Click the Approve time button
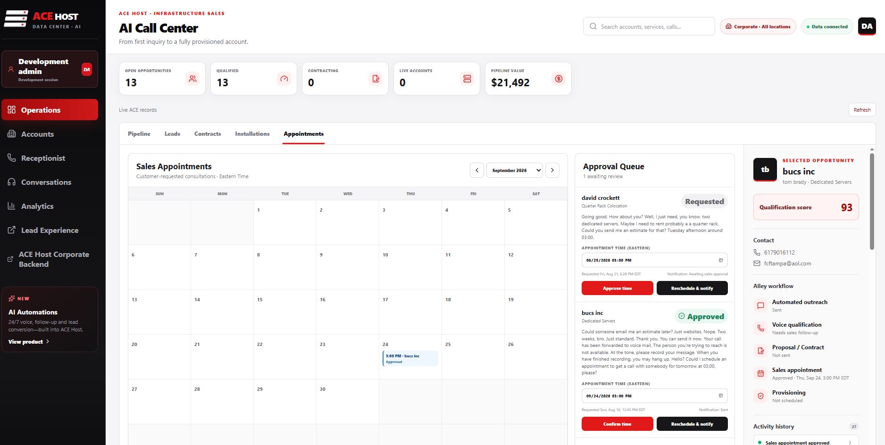 pos(617,288)
